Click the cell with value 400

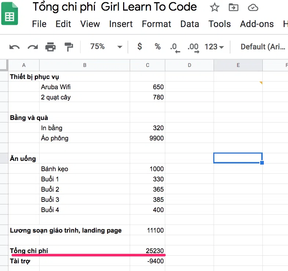148,210
